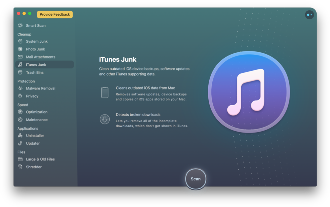This screenshot has width=330, height=207.
Task: Open the Smart Scan section
Action: coord(44,25)
